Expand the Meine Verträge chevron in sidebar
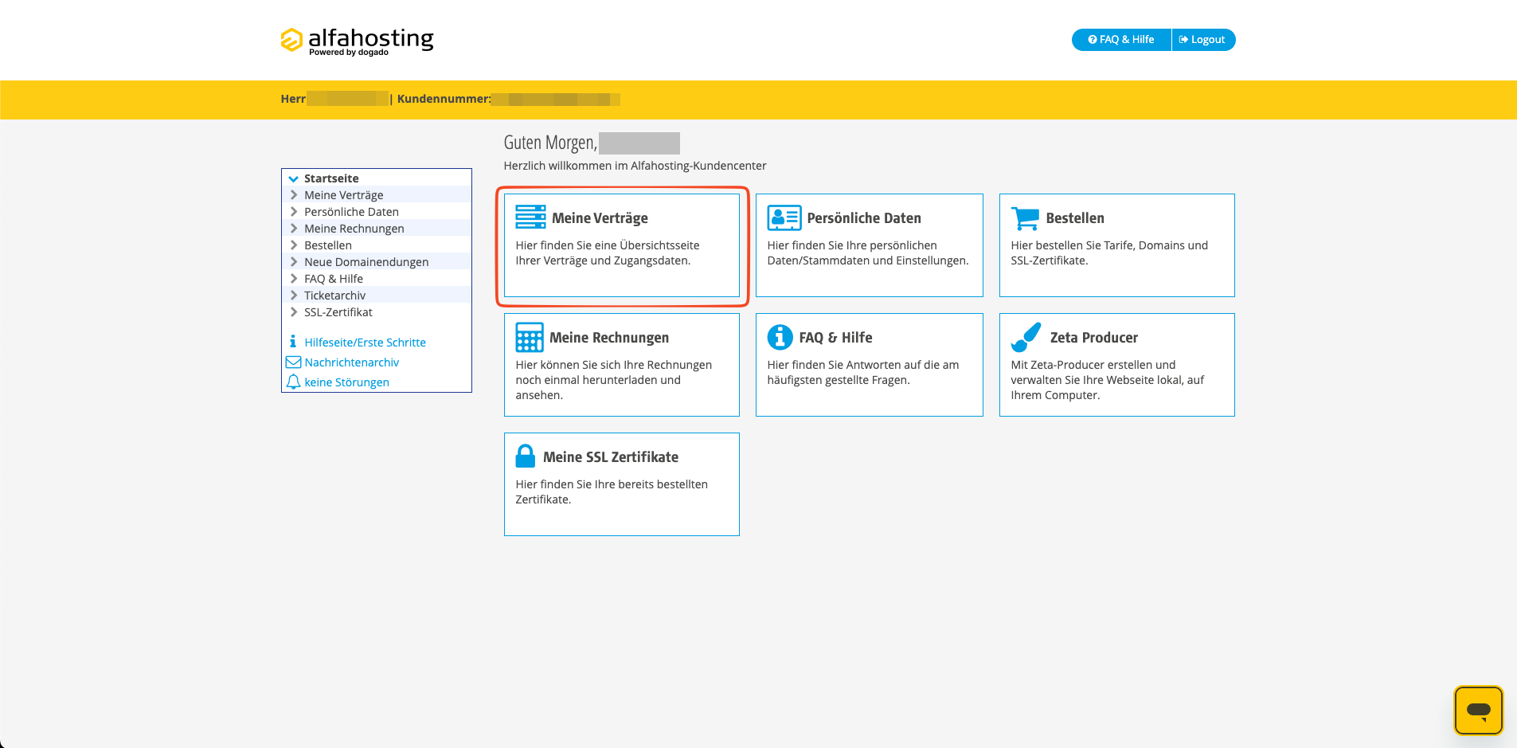The image size is (1517, 748). [294, 195]
